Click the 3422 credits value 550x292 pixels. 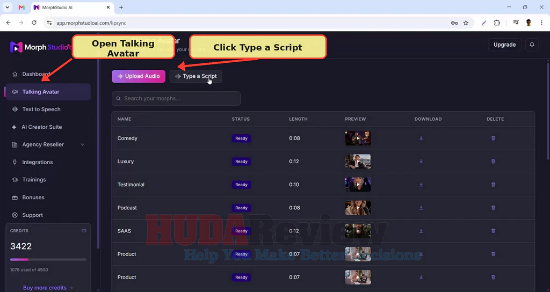[21, 246]
